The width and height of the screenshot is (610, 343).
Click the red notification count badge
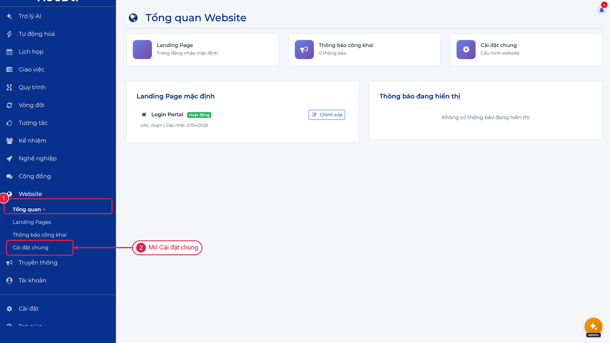604,5
